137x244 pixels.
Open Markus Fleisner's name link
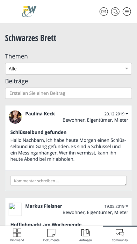[44, 206]
